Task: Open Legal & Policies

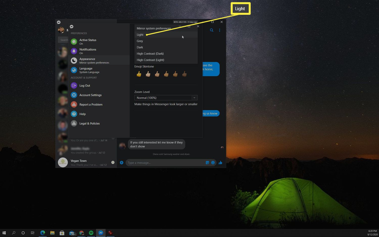Action: (x=99, y=123)
